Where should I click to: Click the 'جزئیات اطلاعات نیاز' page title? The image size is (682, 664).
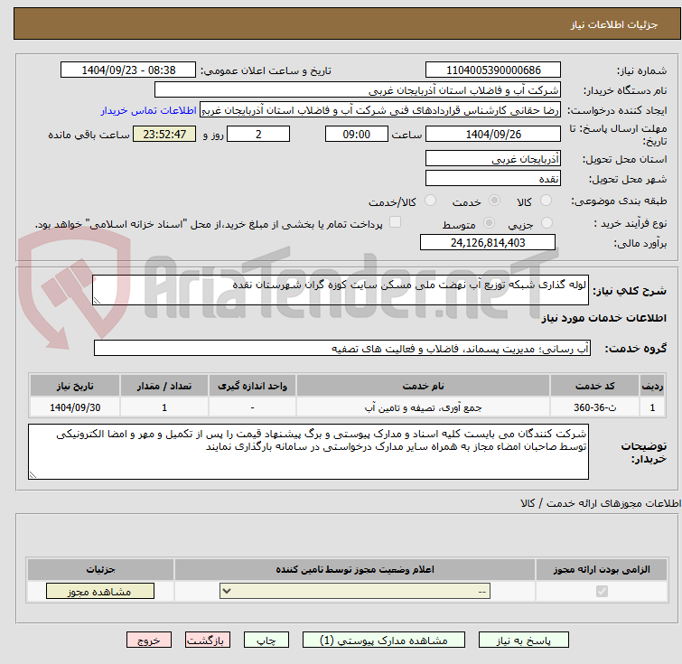click(614, 24)
